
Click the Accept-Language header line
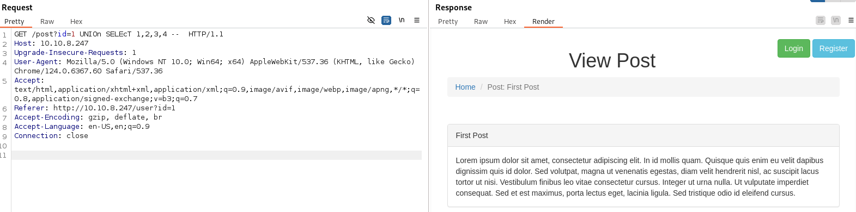[x=82, y=126]
